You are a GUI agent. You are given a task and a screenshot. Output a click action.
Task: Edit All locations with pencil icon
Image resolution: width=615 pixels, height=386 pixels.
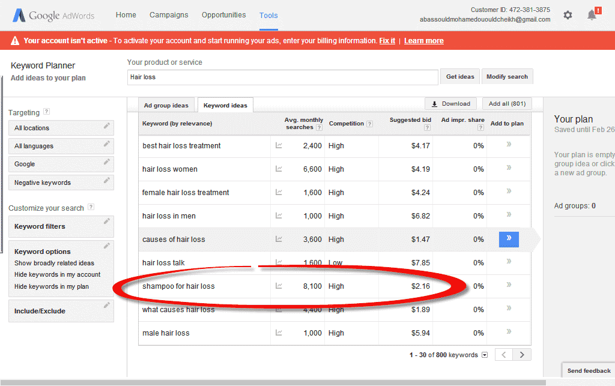point(106,126)
